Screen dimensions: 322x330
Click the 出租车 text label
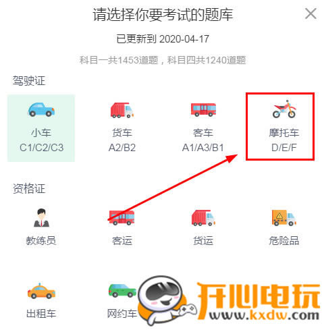pos(41,313)
